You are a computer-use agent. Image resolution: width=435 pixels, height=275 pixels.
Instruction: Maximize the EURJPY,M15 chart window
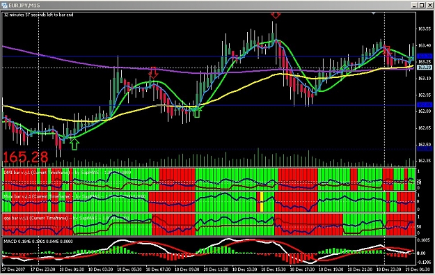(x=421, y=6)
